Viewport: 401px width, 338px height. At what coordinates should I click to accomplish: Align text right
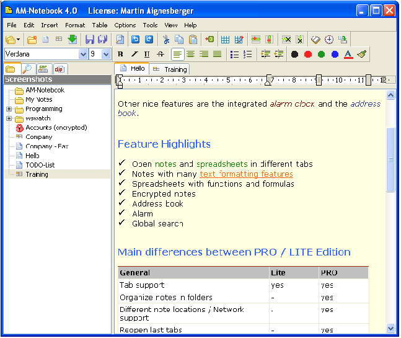click(204, 54)
